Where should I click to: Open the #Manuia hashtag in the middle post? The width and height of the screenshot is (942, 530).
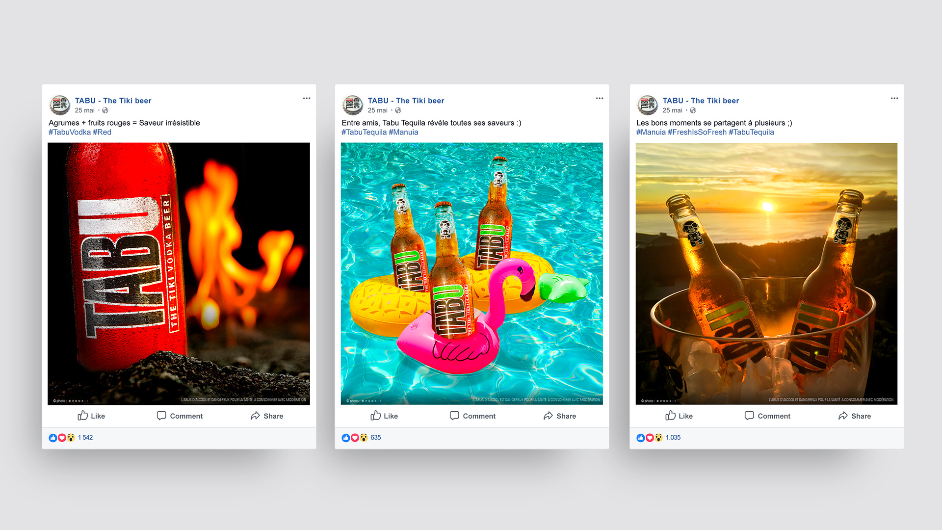pos(403,132)
